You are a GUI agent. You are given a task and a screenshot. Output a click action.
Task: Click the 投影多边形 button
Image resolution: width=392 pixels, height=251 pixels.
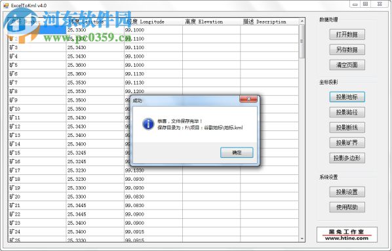(x=347, y=158)
